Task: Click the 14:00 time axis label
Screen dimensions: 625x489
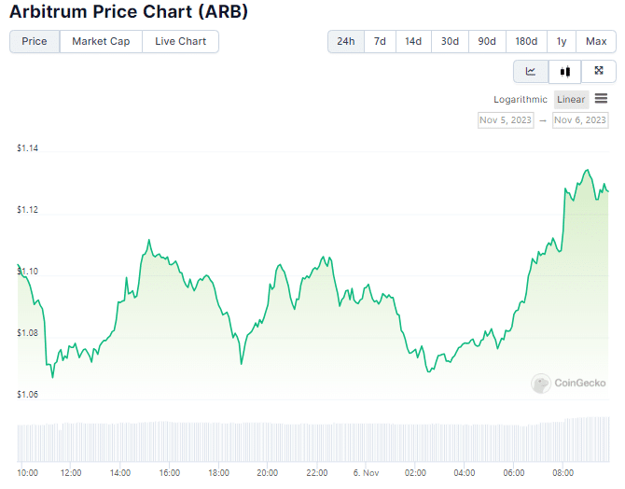Action: pyautogui.click(x=120, y=473)
